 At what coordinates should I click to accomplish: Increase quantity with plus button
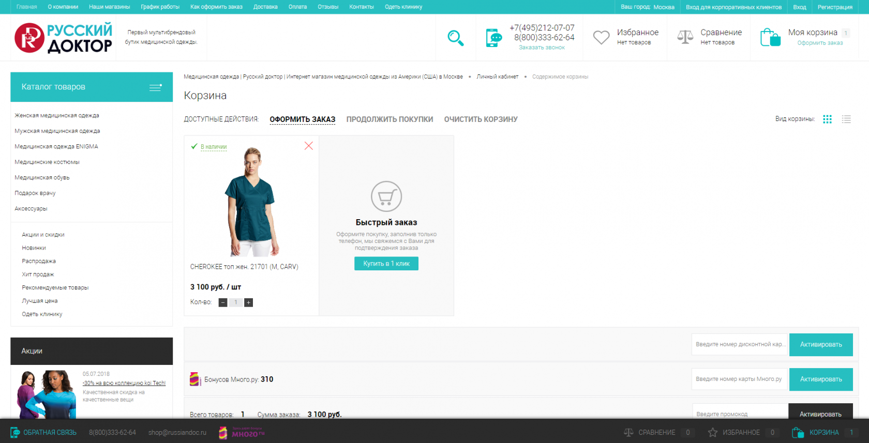click(x=249, y=302)
